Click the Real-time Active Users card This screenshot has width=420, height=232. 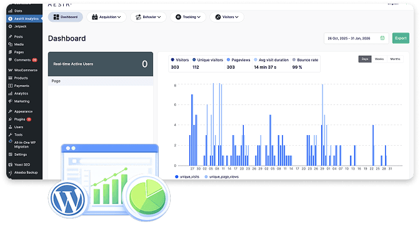point(101,64)
